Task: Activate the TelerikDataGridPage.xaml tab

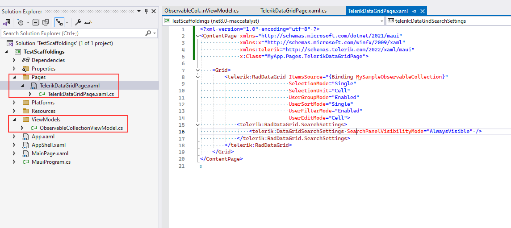Action: coord(377,11)
